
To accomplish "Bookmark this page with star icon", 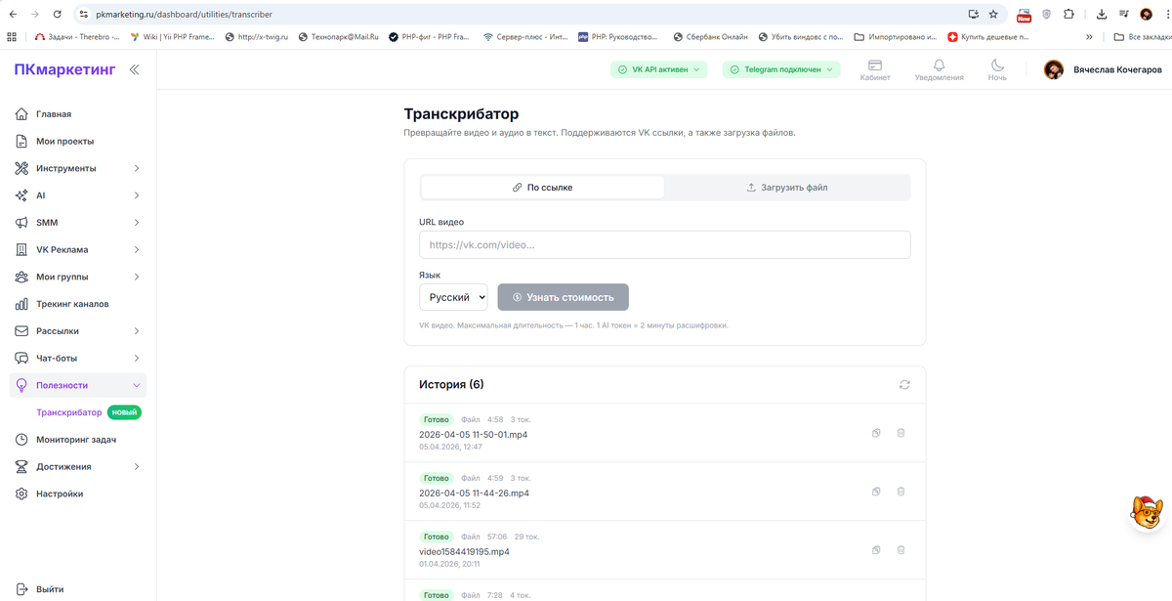I will point(993,15).
